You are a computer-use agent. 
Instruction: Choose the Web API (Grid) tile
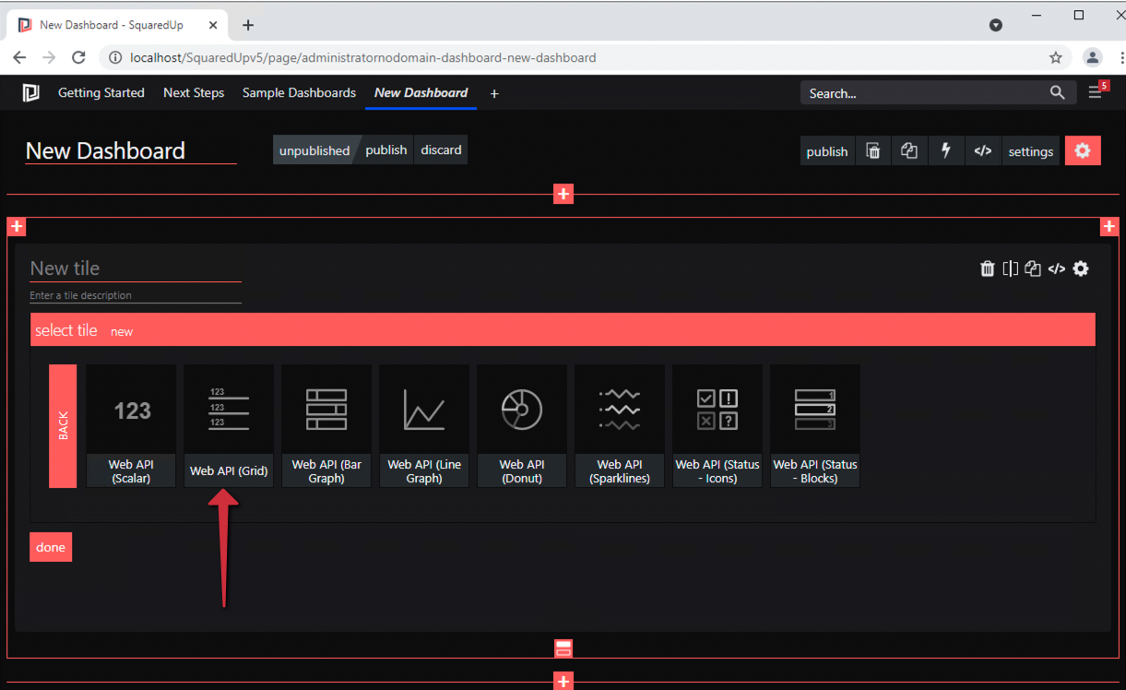pyautogui.click(x=229, y=425)
